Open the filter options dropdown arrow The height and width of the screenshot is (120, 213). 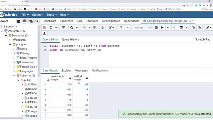[x=128, y=28]
